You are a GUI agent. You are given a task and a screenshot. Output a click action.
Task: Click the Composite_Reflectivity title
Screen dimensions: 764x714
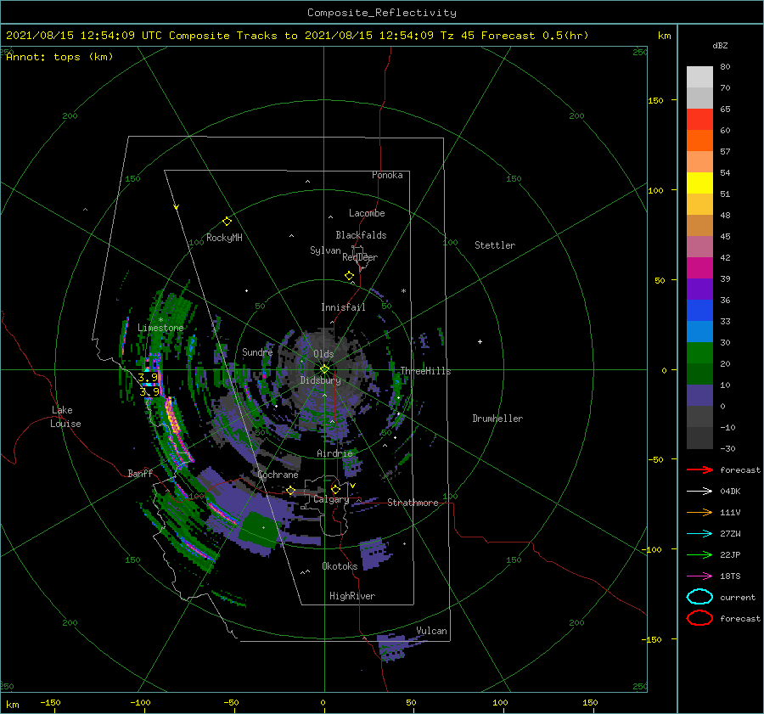click(382, 13)
